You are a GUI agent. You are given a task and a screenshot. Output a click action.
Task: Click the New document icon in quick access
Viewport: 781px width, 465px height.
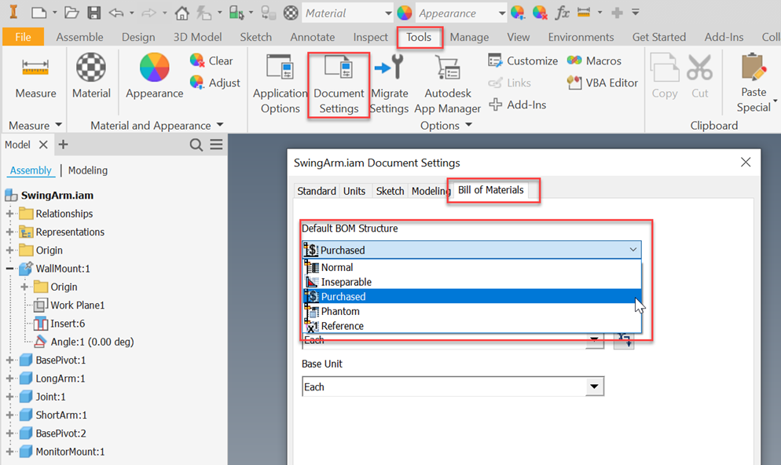tap(38, 13)
